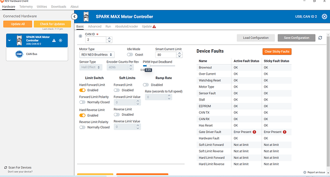Switch to the AbsoluteEncoder tab
The height and width of the screenshot is (177, 330).
tap(126, 26)
